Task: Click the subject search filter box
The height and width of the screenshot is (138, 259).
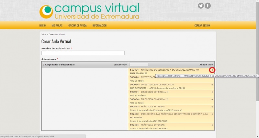Action: 139,64
